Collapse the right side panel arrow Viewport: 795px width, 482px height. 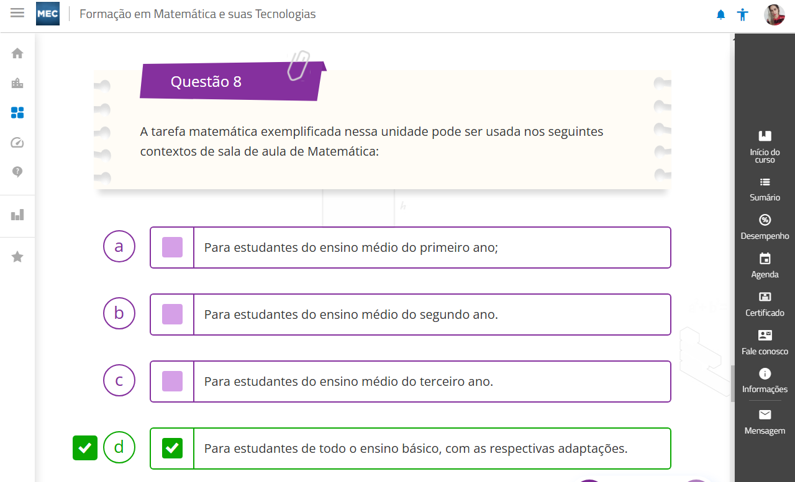pyautogui.click(x=734, y=38)
